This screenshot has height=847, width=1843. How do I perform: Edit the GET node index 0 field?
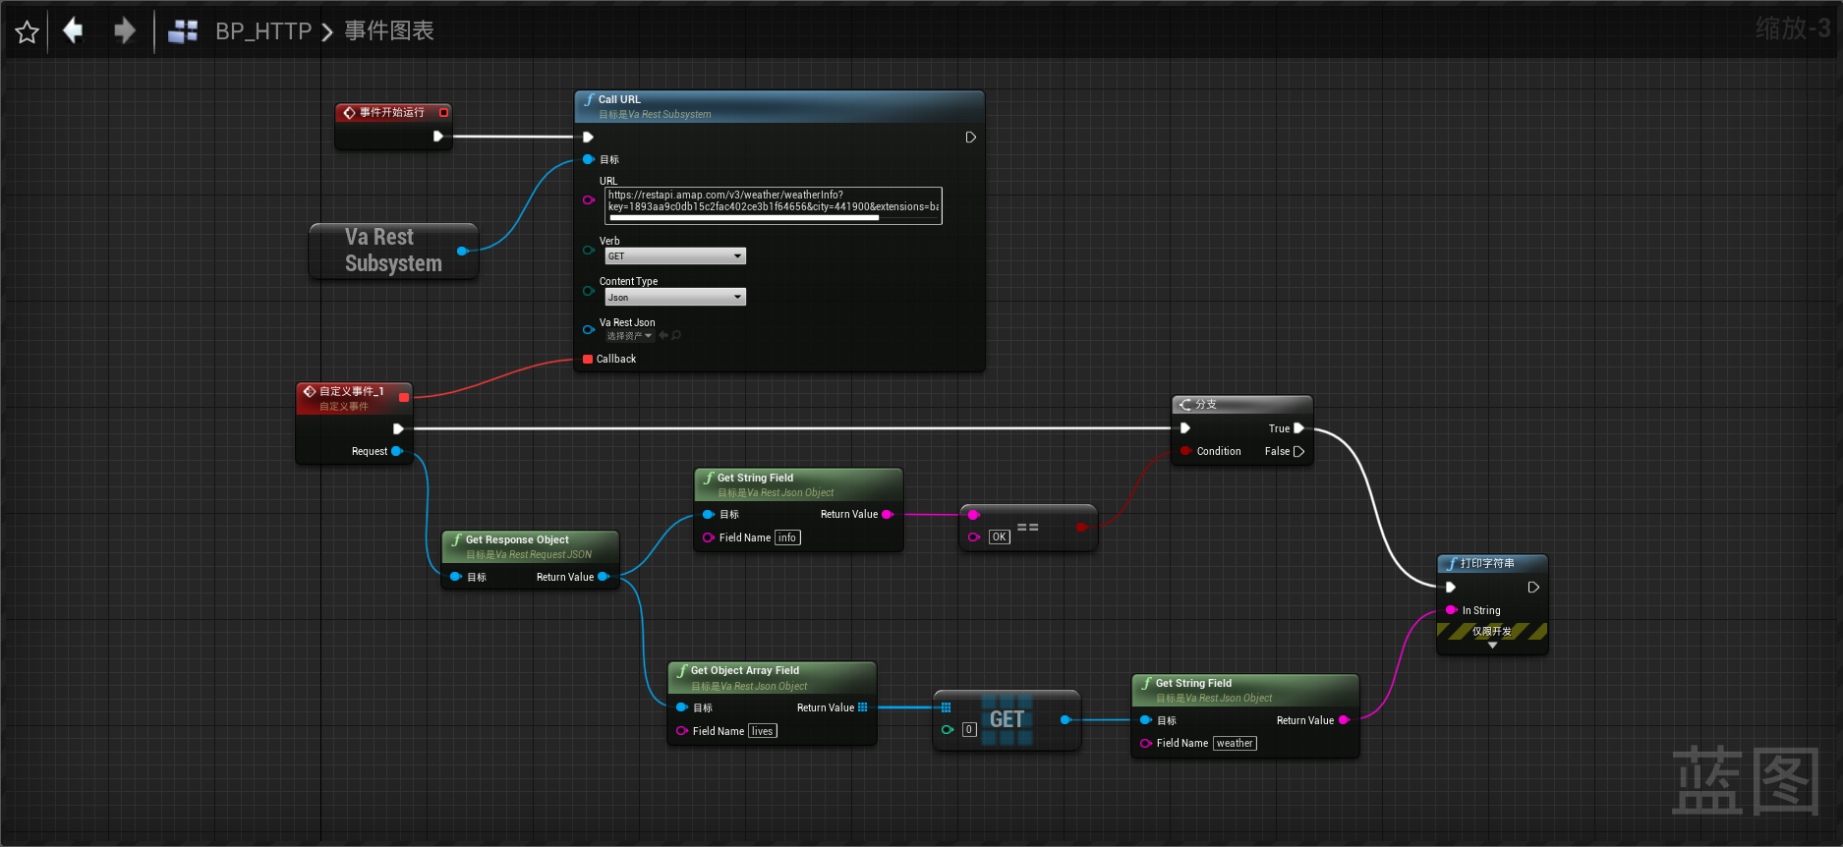point(969,729)
